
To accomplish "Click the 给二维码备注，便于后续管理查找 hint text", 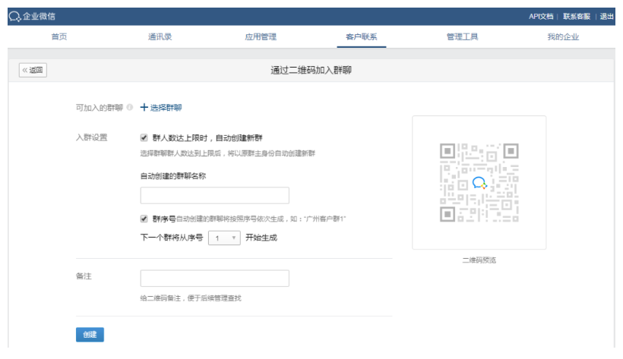I will coord(191,298).
